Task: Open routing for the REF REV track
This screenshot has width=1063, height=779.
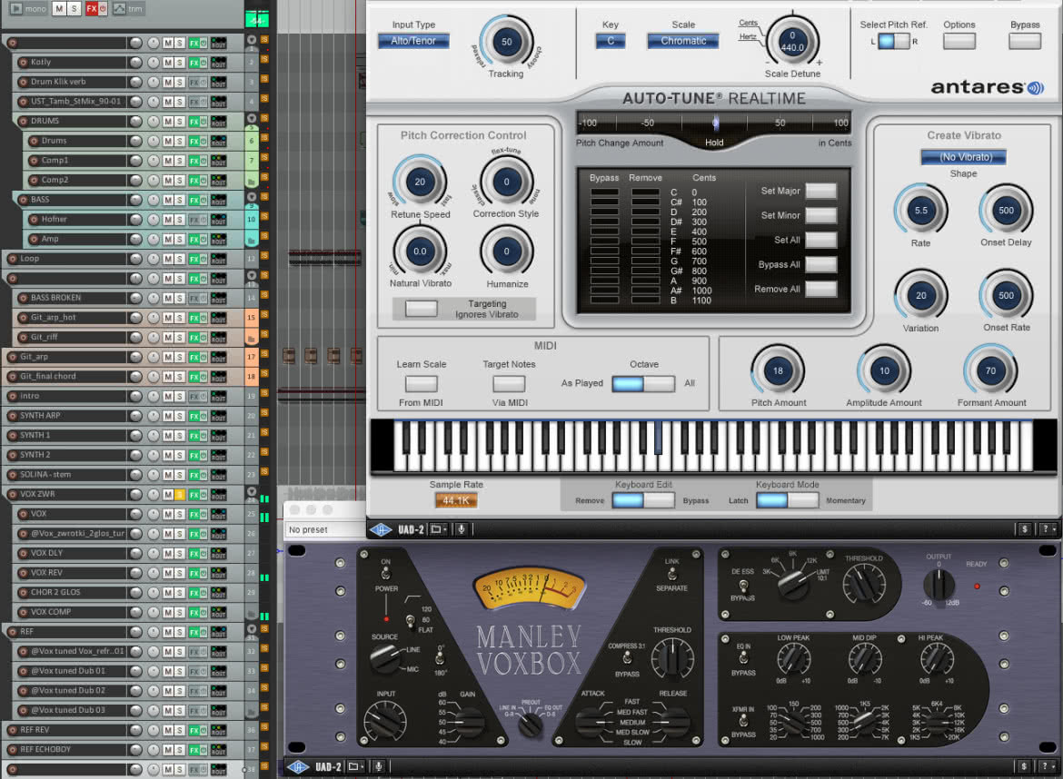Action: tap(218, 730)
